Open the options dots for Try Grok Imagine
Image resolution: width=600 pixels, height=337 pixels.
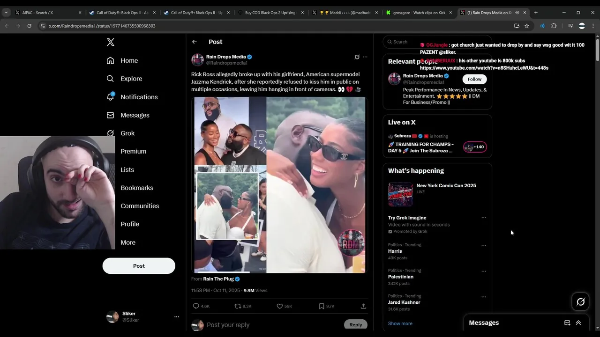pyautogui.click(x=484, y=218)
